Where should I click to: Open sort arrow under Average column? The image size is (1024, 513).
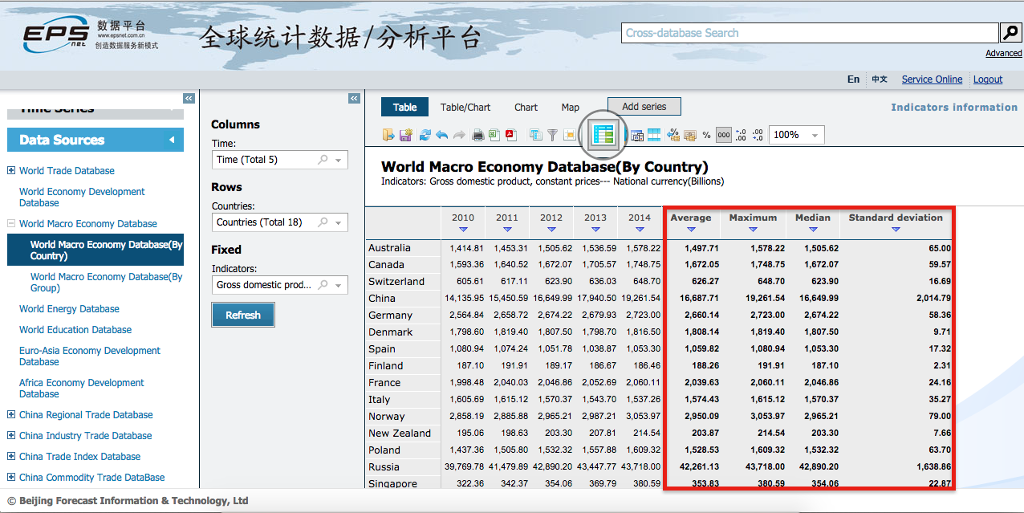(x=690, y=230)
